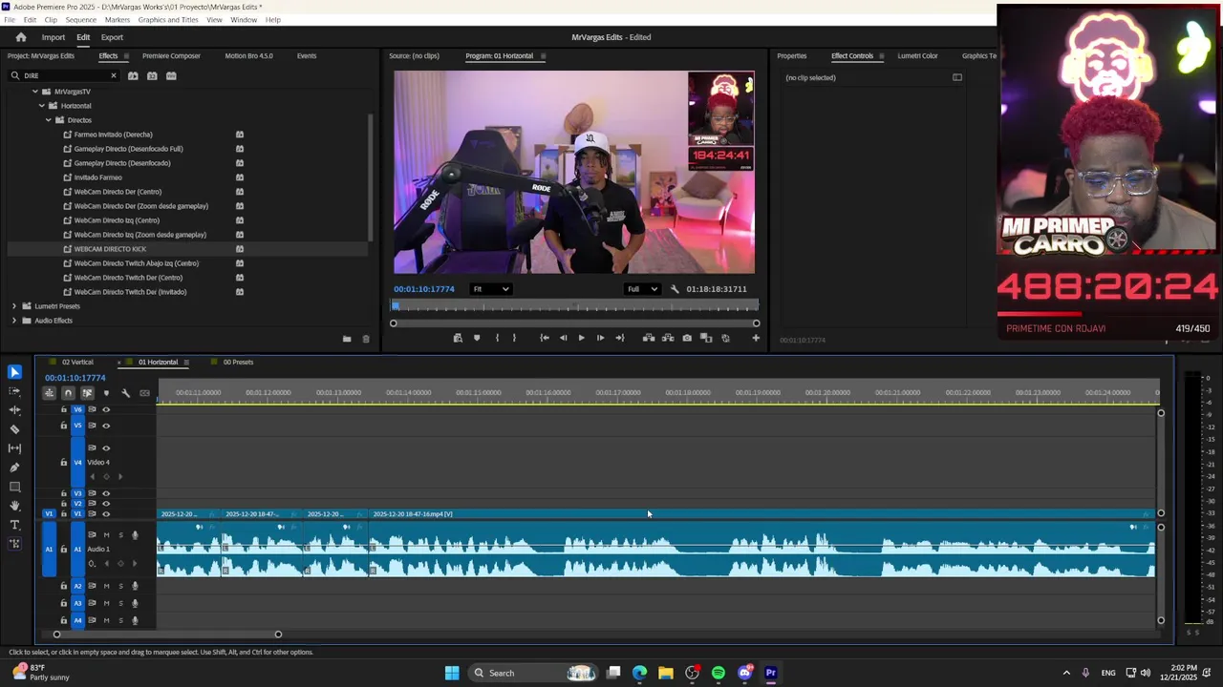Solo audio track A1

point(119,535)
